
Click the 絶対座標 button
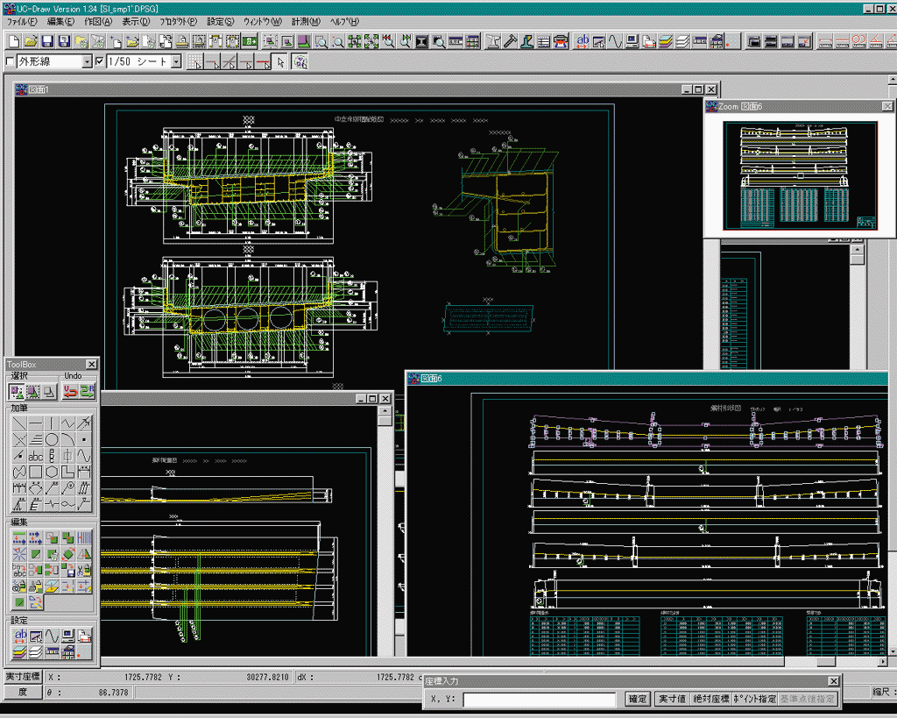click(x=710, y=699)
